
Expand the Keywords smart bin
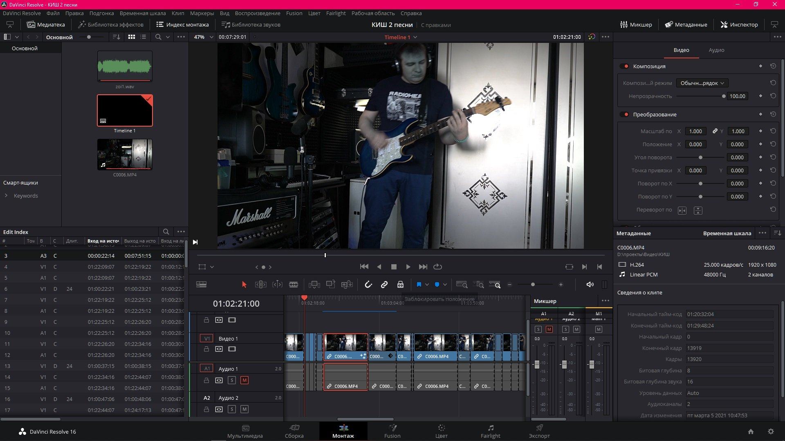tap(6, 196)
